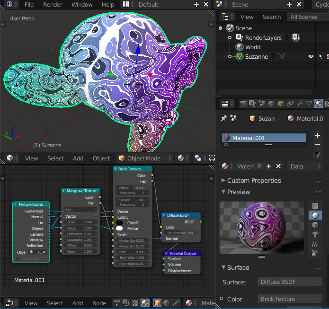The width and height of the screenshot is (329, 309).
Task: Choose monkey preview shape
Action: [x=315, y=234]
